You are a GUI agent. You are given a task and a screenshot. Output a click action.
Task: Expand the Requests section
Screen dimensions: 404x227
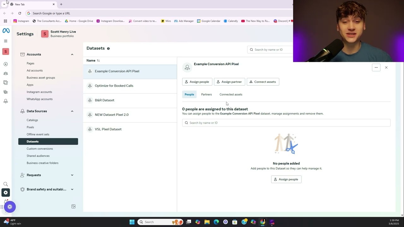point(72,175)
